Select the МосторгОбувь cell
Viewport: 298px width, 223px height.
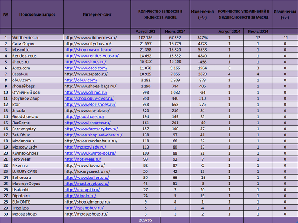coord(37,184)
